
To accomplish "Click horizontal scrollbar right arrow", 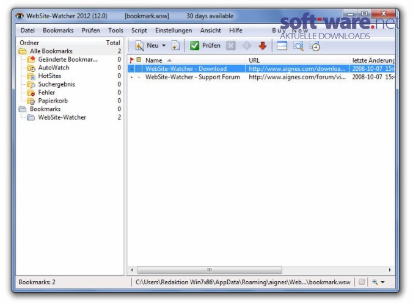I will pos(390,270).
